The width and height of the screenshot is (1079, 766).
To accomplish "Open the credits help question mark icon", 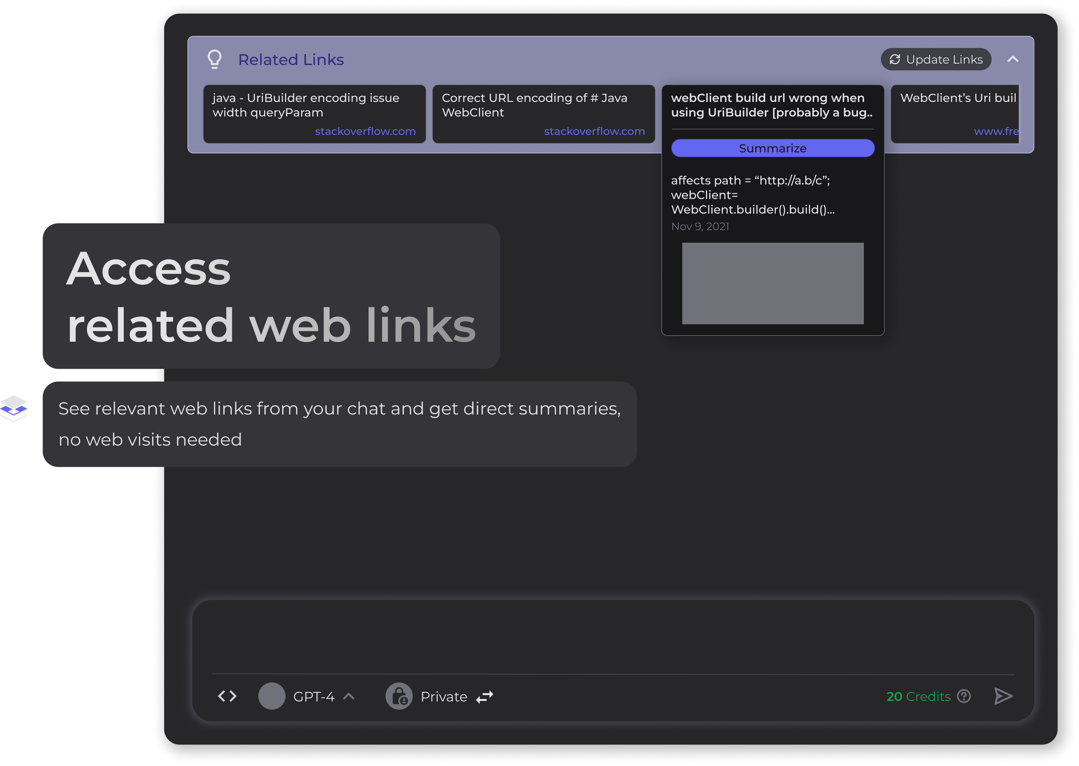I will pyautogui.click(x=964, y=696).
